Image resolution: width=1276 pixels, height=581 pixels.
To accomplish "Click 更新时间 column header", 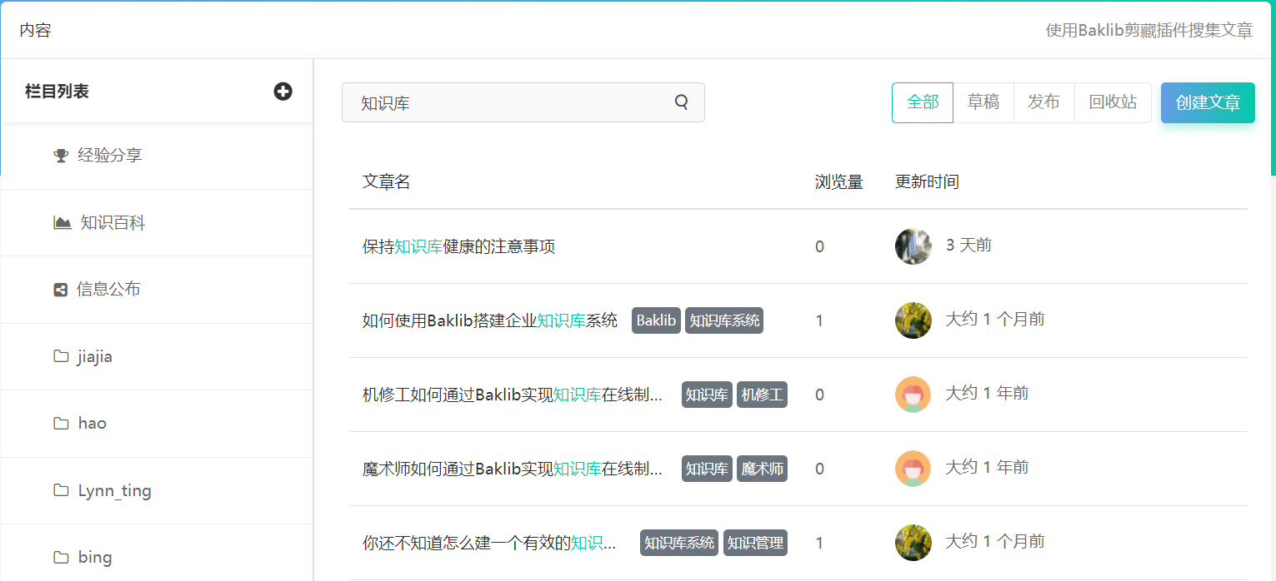I will [927, 181].
